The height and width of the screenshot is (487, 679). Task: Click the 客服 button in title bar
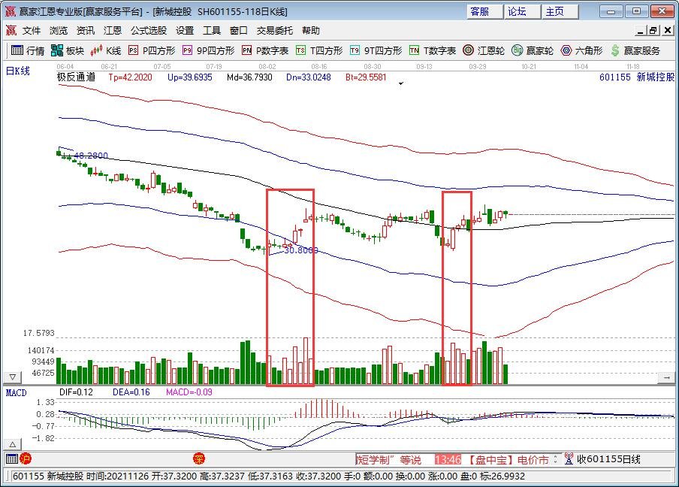pos(480,11)
